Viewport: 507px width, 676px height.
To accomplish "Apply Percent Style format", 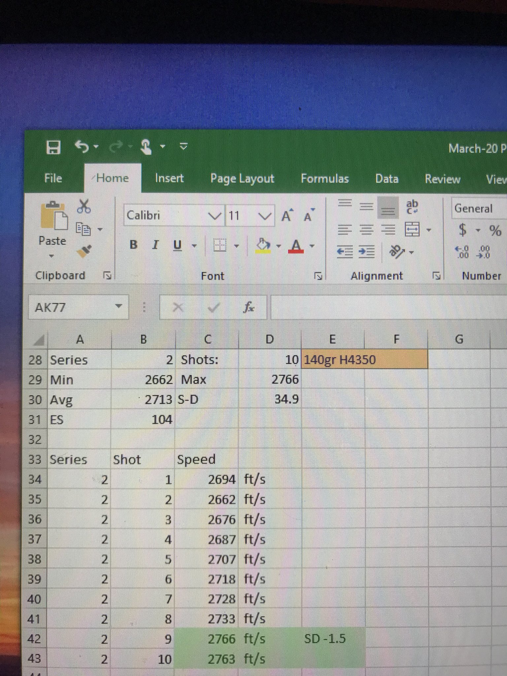I will 495,230.
